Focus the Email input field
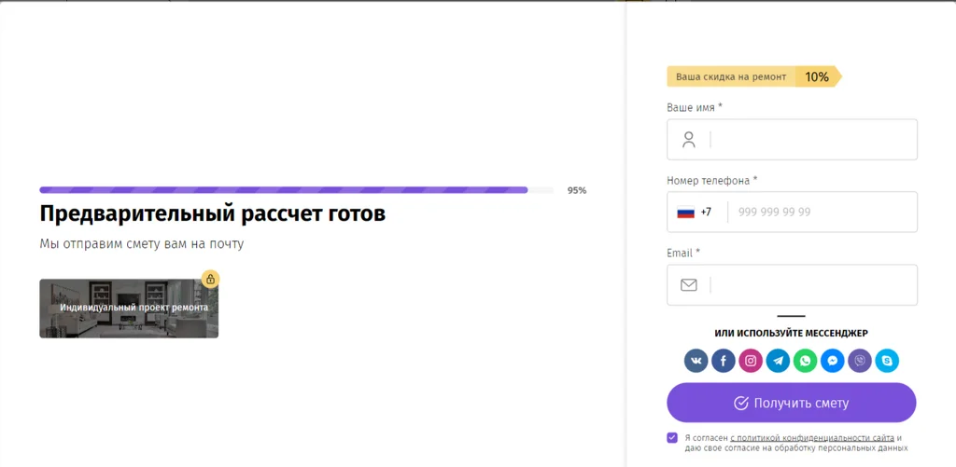Image resolution: width=956 pixels, height=467 pixels. (792, 284)
